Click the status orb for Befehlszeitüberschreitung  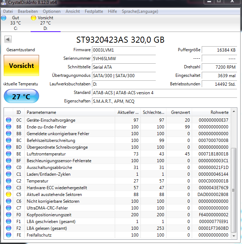click(x=9, y=140)
